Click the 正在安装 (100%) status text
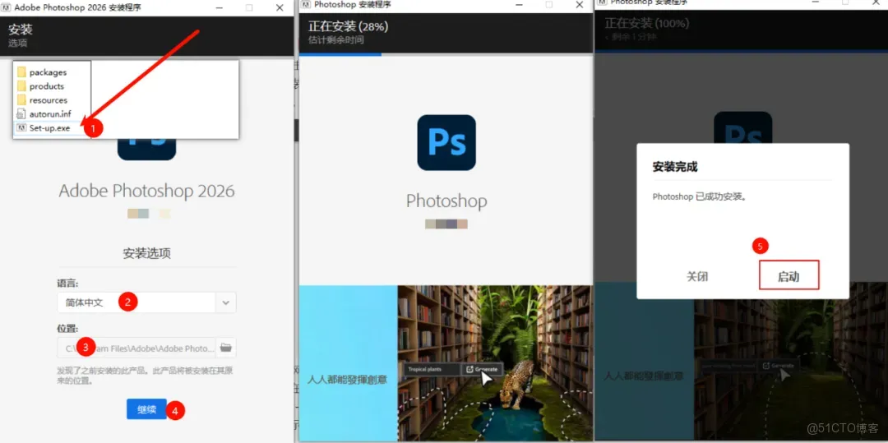888x443 pixels. 647,24
